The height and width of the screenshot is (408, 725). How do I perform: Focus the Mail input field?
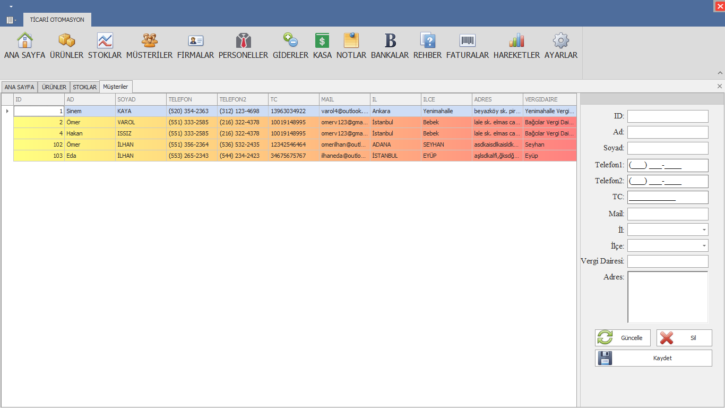click(668, 214)
